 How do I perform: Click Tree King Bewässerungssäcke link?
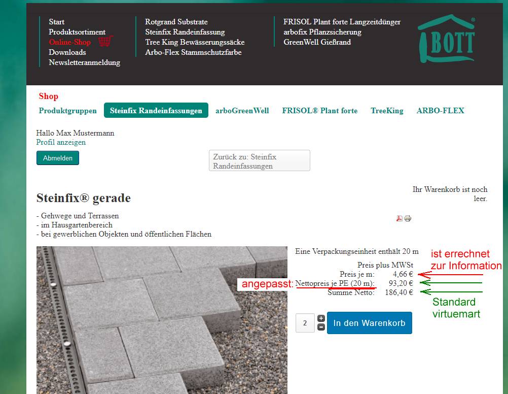pos(195,42)
